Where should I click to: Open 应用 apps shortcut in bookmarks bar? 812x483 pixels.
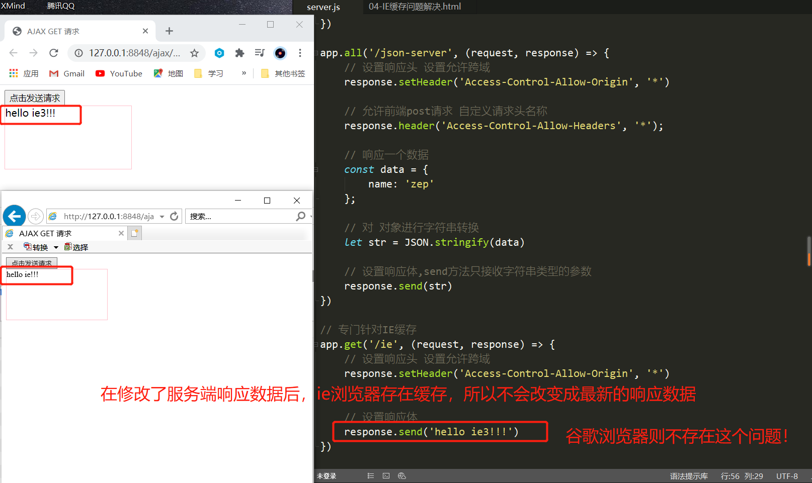pyautogui.click(x=24, y=73)
